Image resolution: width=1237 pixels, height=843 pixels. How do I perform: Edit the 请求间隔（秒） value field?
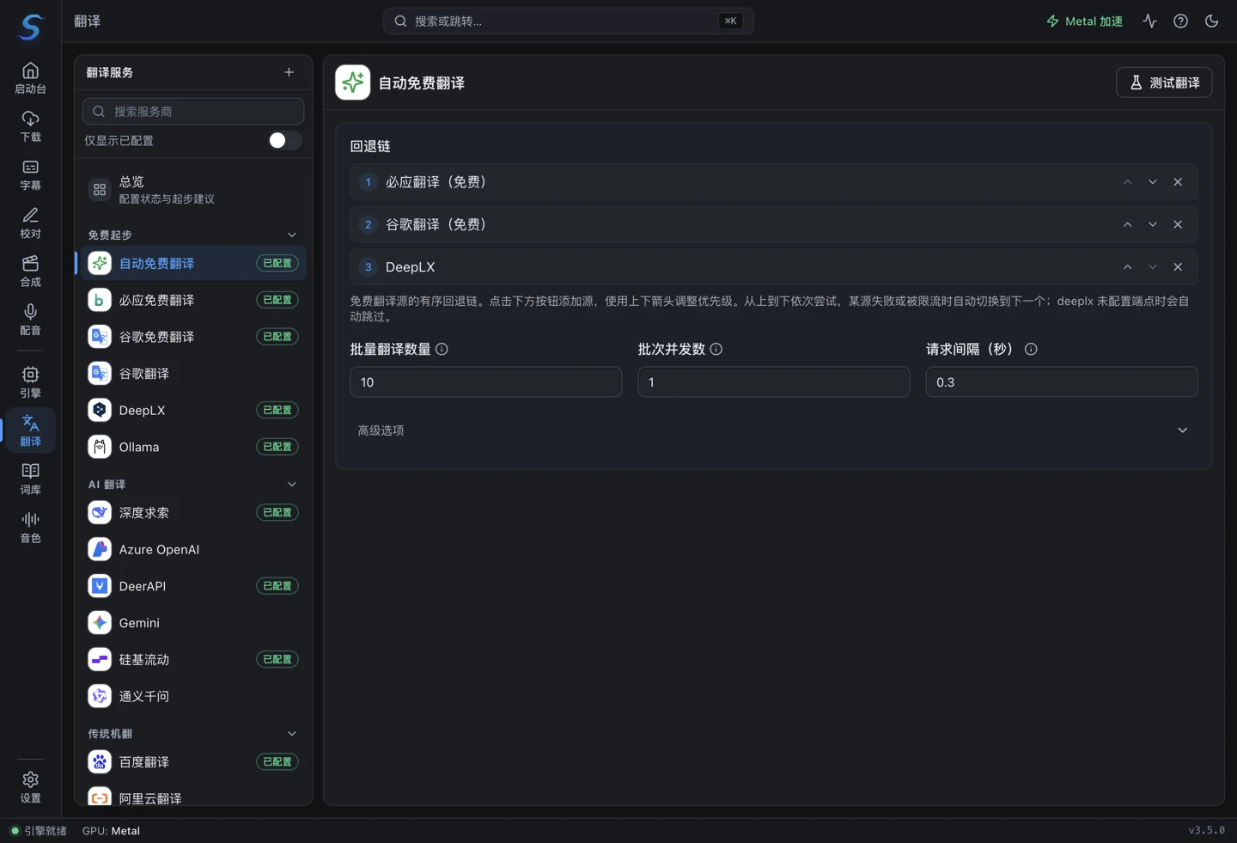(1061, 382)
